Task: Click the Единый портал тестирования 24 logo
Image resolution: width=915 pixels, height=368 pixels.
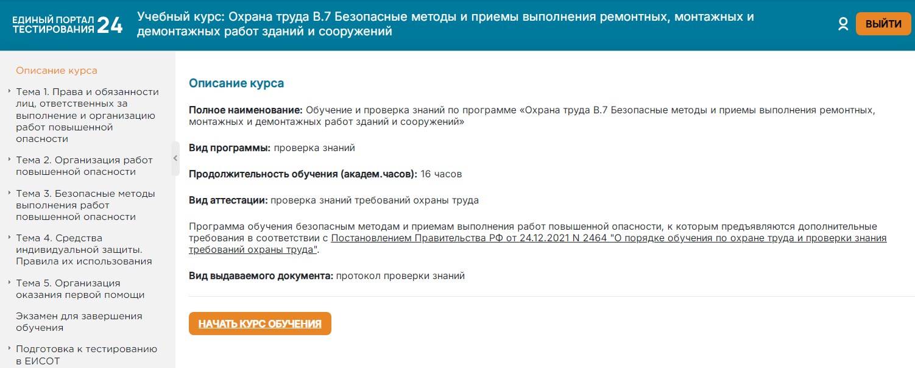Action: point(68,24)
